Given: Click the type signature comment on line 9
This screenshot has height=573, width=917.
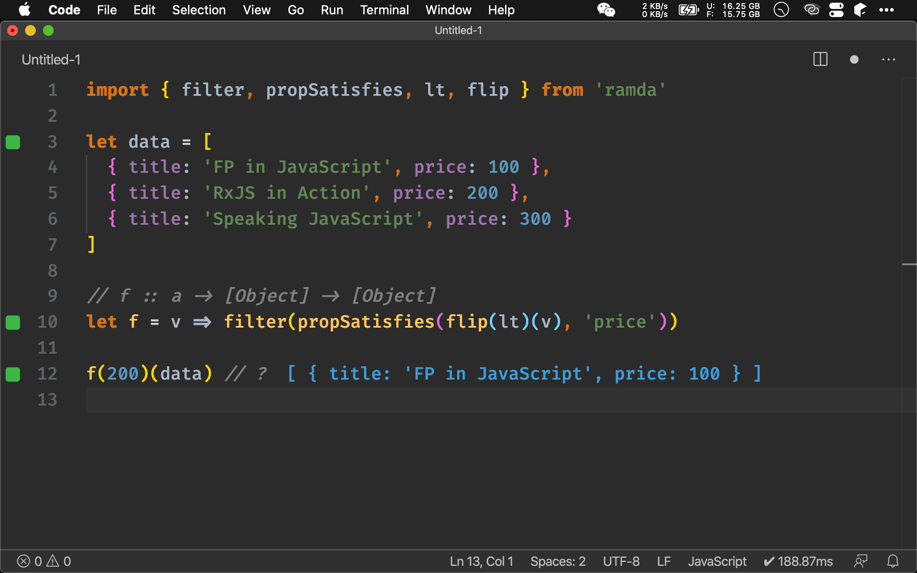Looking at the screenshot, I should (x=261, y=296).
